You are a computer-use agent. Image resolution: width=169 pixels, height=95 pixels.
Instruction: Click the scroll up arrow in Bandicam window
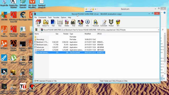click(x=165, y=34)
